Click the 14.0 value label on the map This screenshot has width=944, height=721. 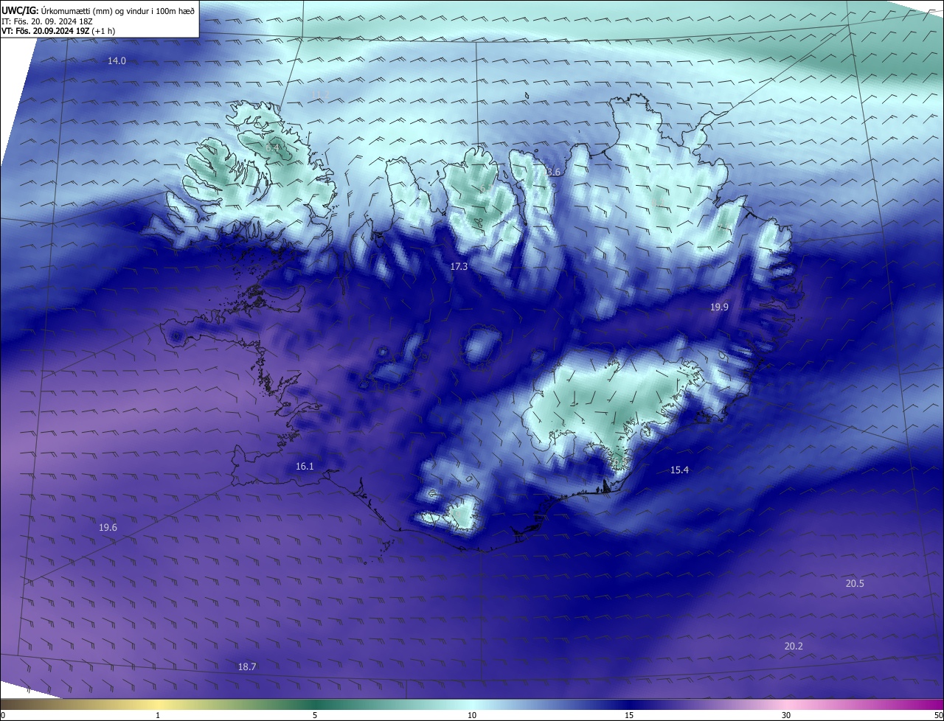point(117,61)
